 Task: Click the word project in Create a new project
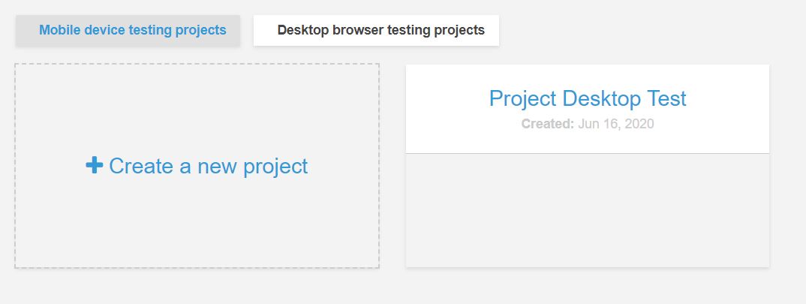275,167
